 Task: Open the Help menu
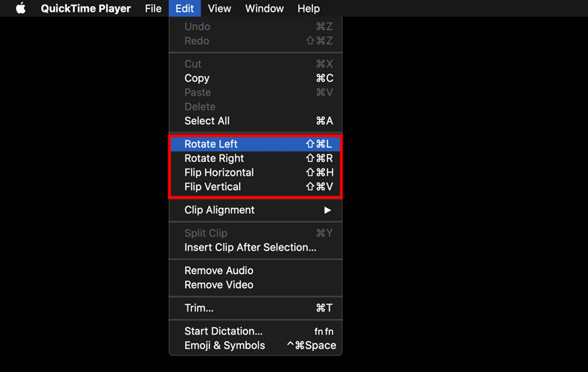coord(309,8)
